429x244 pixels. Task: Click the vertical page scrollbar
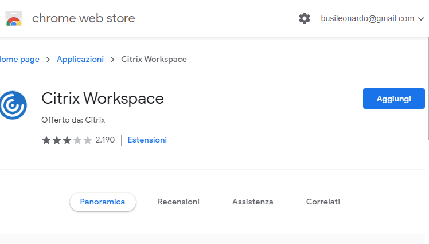coord(428,89)
